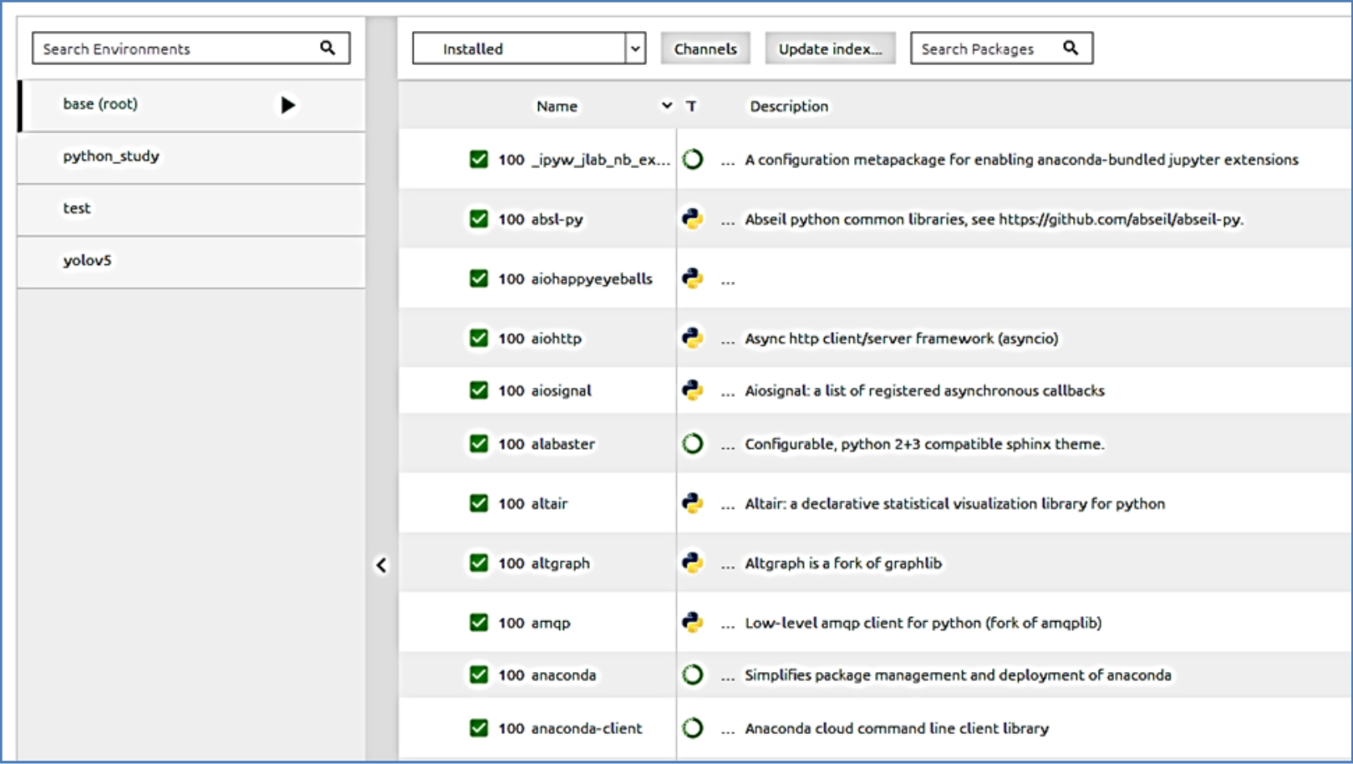The height and width of the screenshot is (764, 1353).
Task: Toggle the aiohttp package checkbox
Action: 478,338
